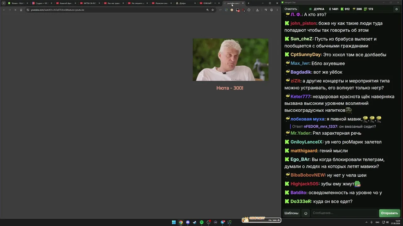
Task: Click the reply to nFEDOR_mrx_1337 quote
Action: [334, 126]
